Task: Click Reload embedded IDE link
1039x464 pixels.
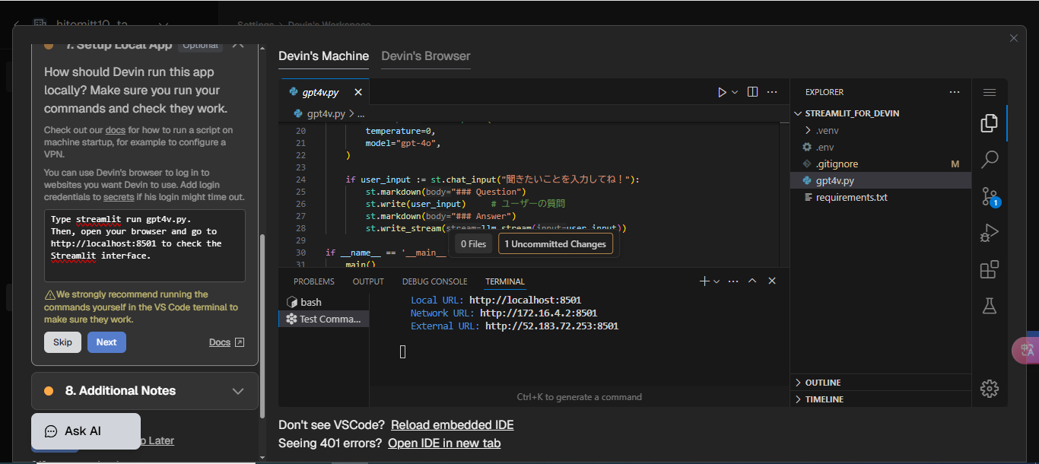Action: coord(452,425)
